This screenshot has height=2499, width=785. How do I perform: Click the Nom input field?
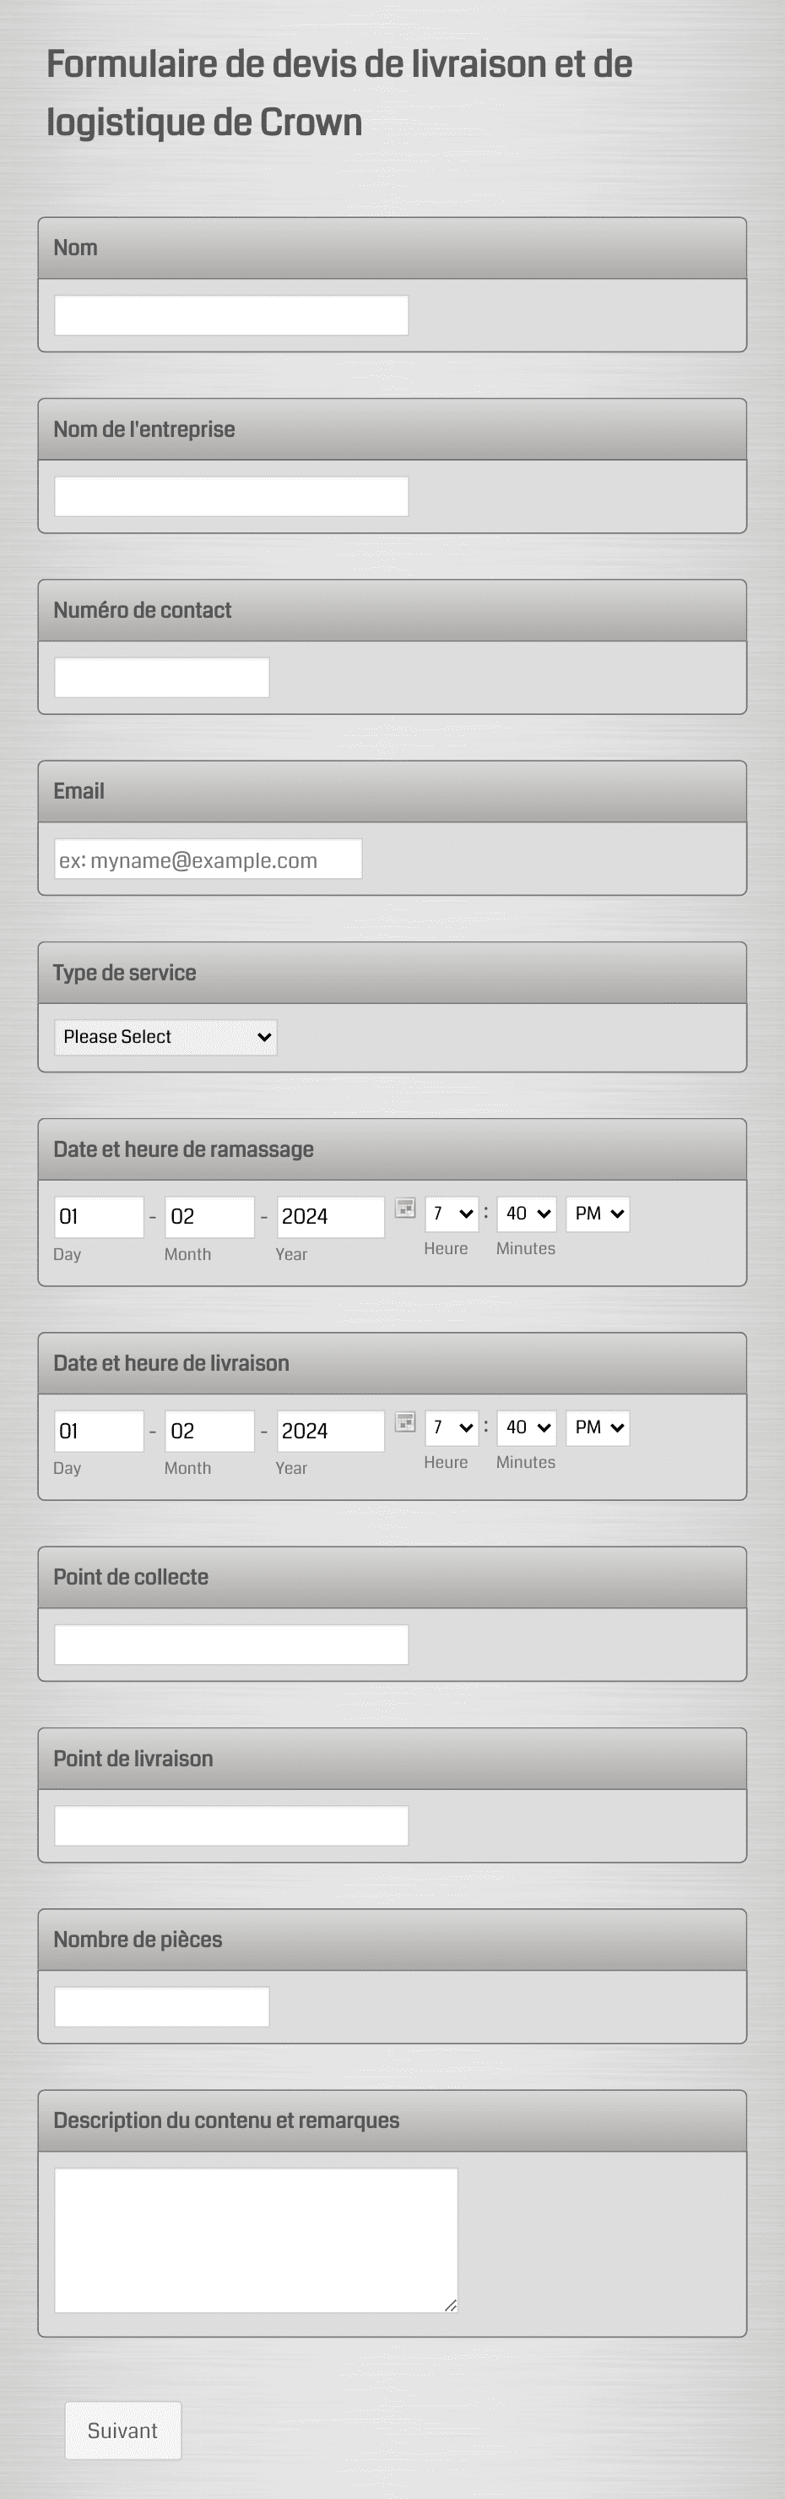pos(230,314)
